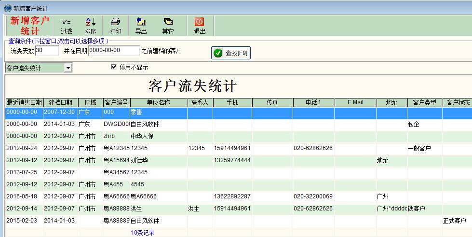Click the Exit (退出) toolbar icon
The height and width of the screenshot is (237, 472).
click(200, 26)
